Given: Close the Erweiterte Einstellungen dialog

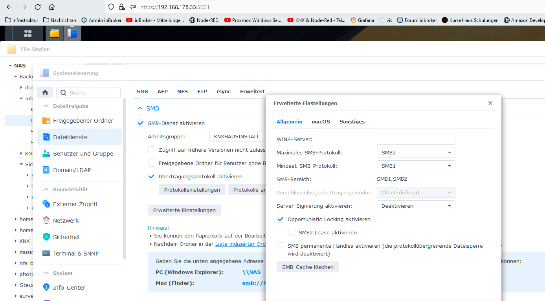Looking at the screenshot, I should (490, 103).
